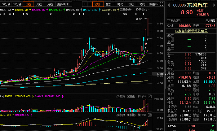Collapse the right quote panel arrow
The image size is (217, 131).
[x=165, y=74]
